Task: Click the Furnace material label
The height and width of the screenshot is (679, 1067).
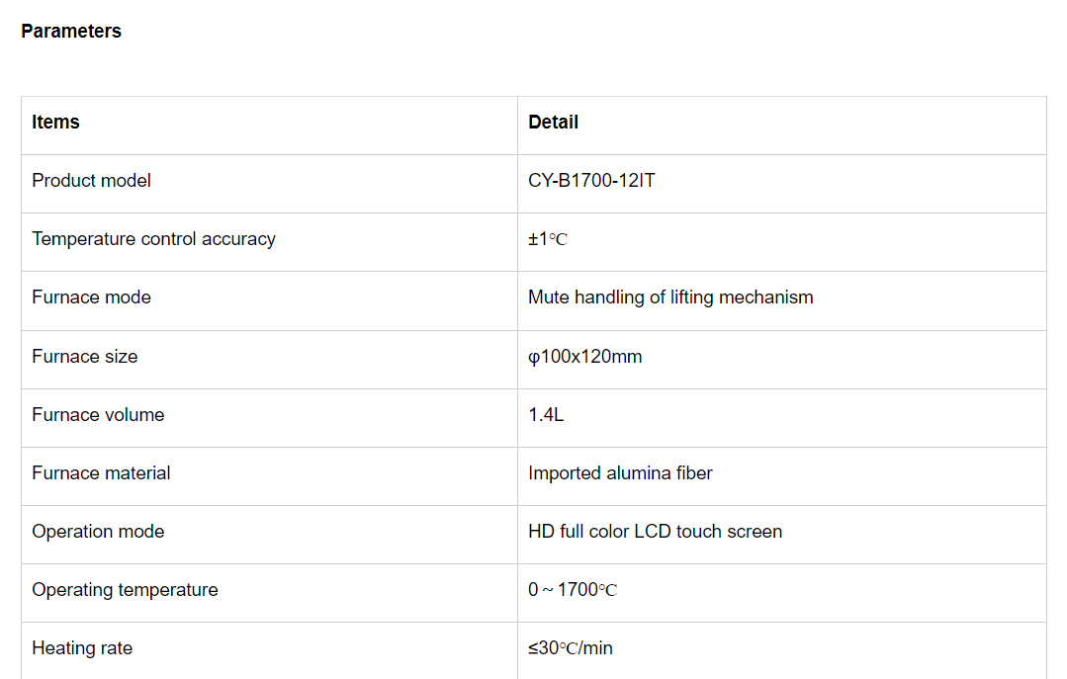Action: (x=101, y=473)
